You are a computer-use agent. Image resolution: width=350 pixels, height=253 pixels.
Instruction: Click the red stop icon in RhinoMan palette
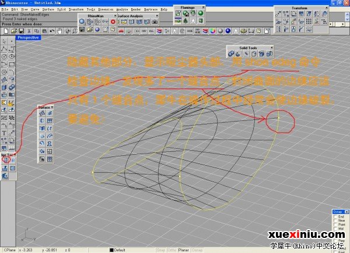[113, 22]
